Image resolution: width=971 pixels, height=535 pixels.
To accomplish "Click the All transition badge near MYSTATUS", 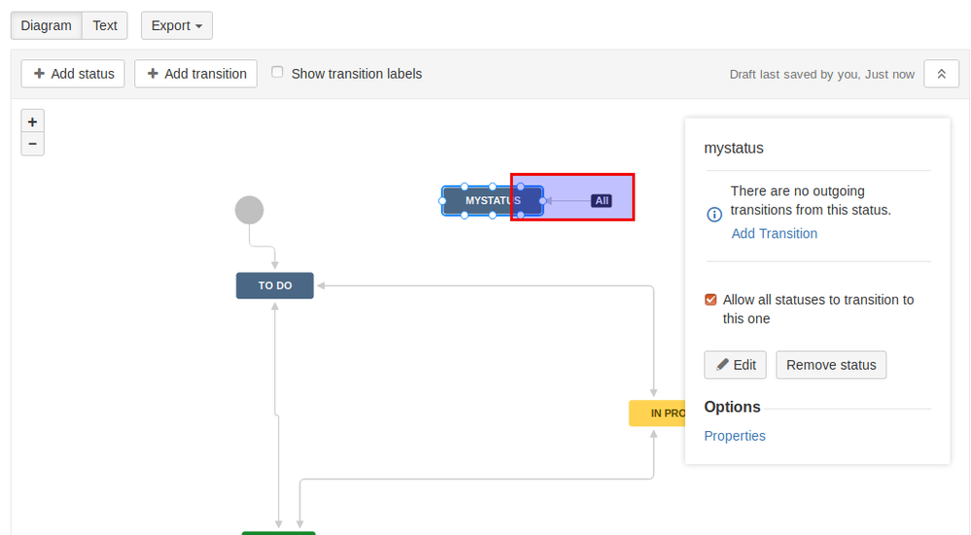I will tap(602, 200).
